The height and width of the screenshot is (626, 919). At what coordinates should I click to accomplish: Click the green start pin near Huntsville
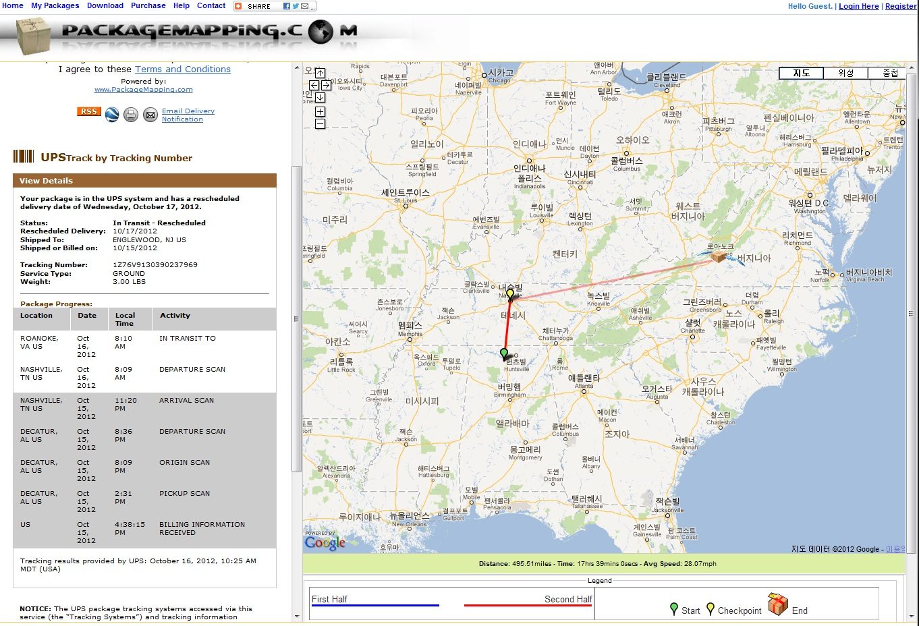504,353
